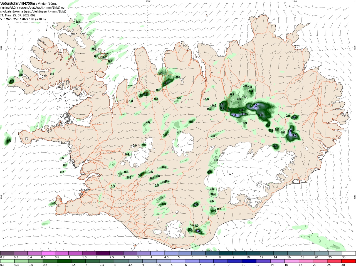Select the bright red swatch labeled 30
Screen dimensions: 356x267
(349, 261)
